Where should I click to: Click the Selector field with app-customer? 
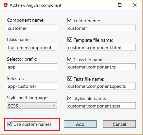32,86
